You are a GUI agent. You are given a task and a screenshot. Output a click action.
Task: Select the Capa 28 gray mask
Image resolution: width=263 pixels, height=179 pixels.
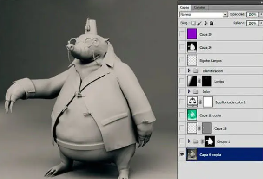pos(207,128)
